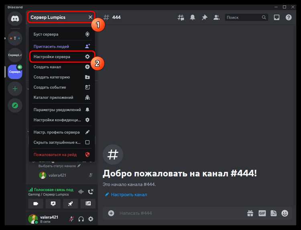Open help question mark icon

click(x=289, y=18)
